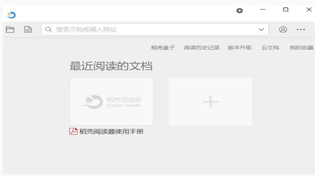Open cloud document icon in toolbar
This screenshot has width=315, height=176.
[x=28, y=30]
